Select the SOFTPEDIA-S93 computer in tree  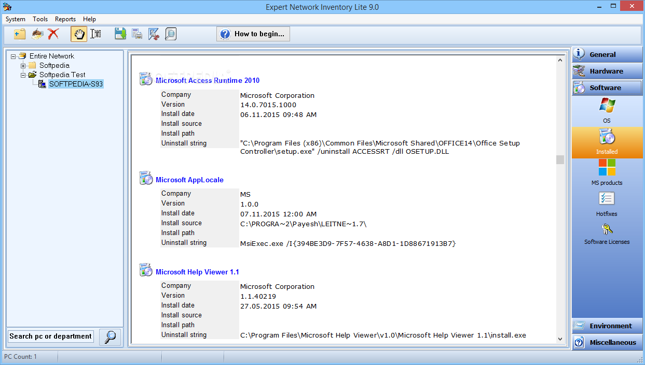pyautogui.click(x=76, y=84)
